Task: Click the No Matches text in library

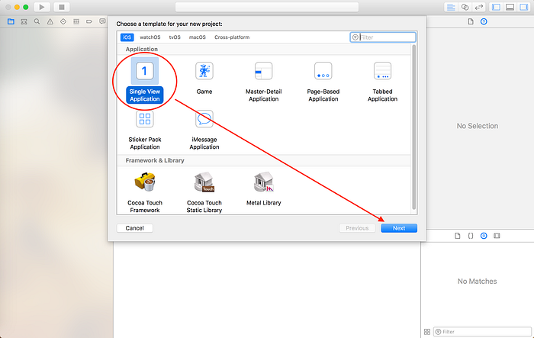Action: tap(477, 282)
